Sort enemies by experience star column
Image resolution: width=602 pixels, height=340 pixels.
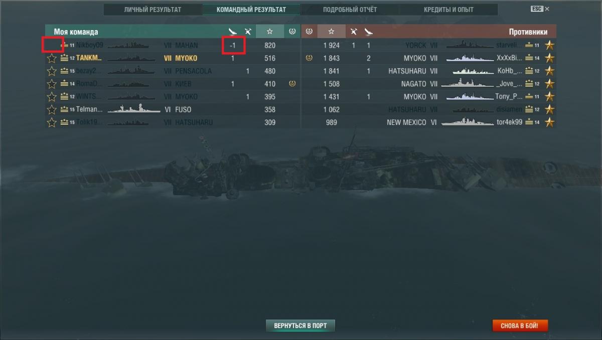[x=331, y=32]
